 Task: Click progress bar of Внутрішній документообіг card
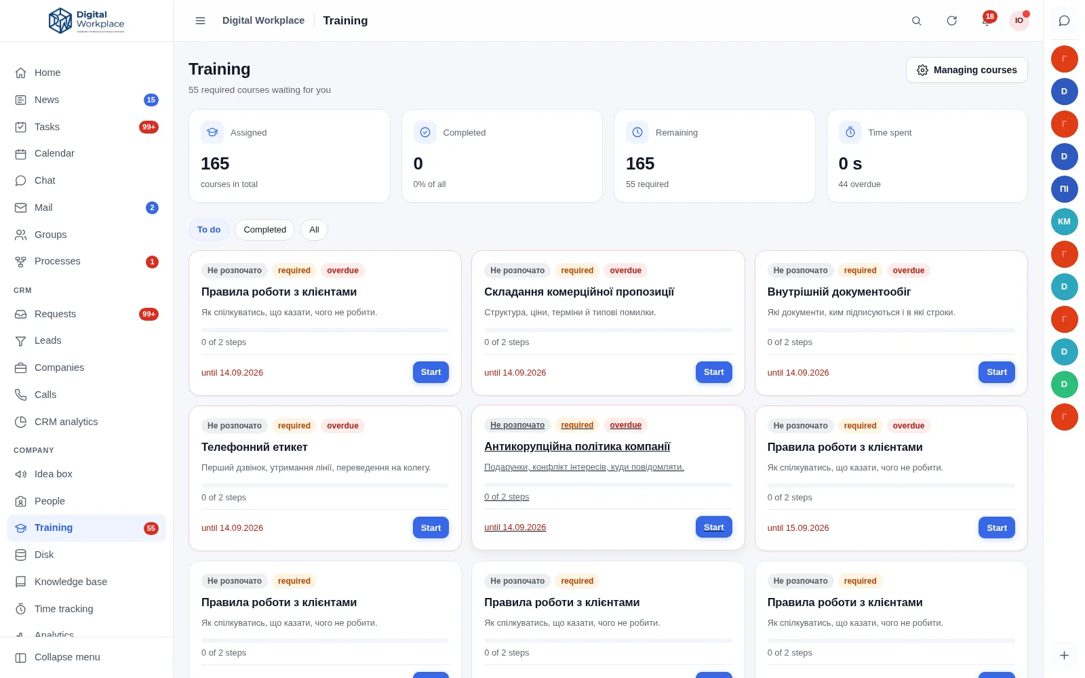tap(891, 330)
